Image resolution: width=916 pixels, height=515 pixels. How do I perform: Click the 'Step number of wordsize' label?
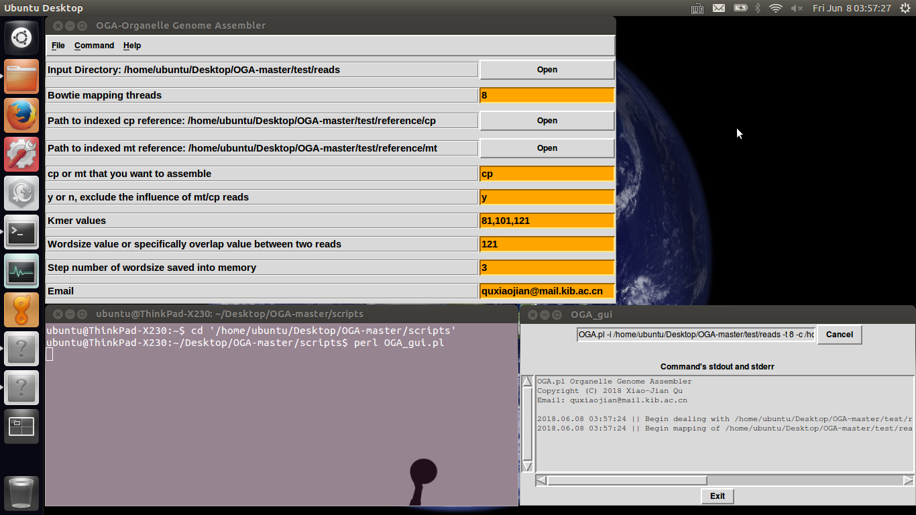[x=262, y=268]
